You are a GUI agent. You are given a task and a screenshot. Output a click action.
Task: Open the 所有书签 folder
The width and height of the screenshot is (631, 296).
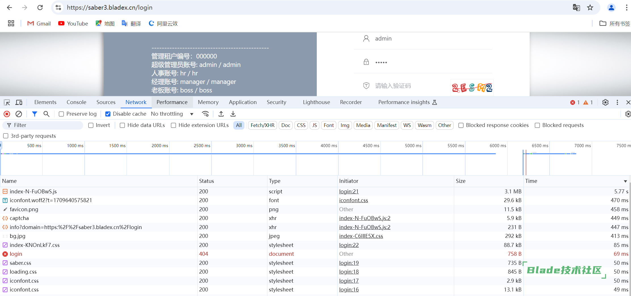click(615, 24)
